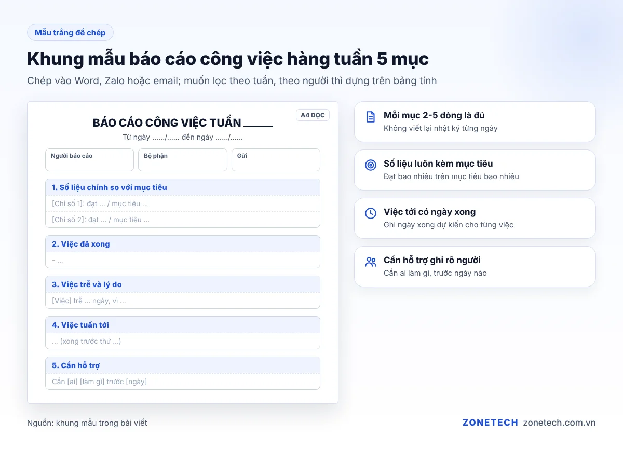Screen dimensions: 623x449
Task: Click the ZONETECH brand name
Action: tap(490, 423)
